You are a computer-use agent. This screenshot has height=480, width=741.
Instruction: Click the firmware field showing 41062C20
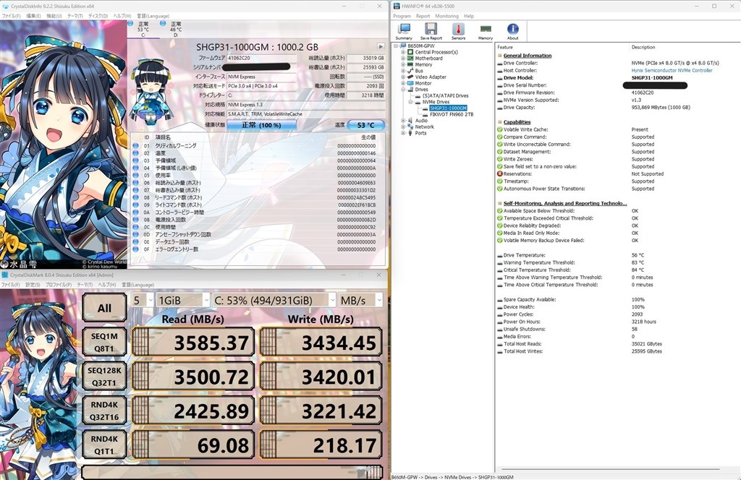[261, 58]
